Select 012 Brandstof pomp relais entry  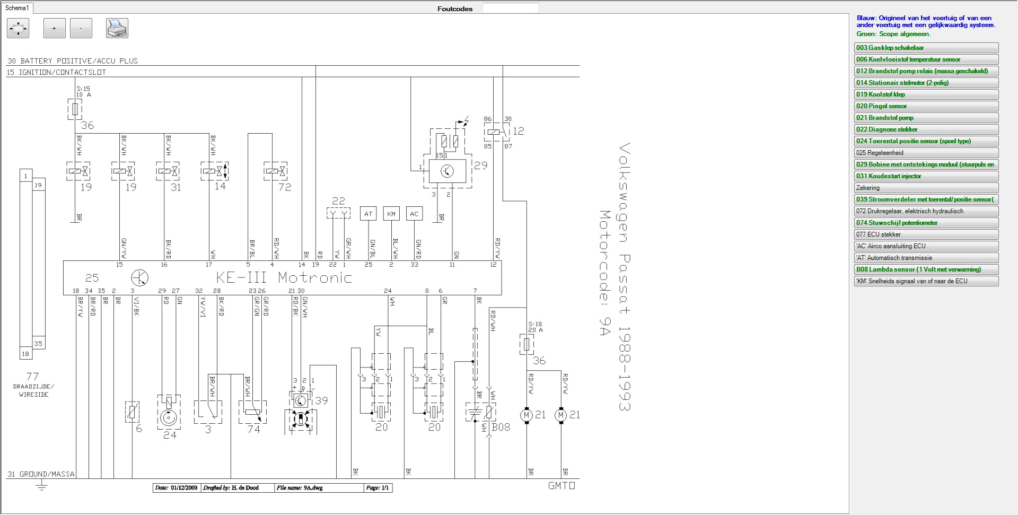[x=926, y=71]
